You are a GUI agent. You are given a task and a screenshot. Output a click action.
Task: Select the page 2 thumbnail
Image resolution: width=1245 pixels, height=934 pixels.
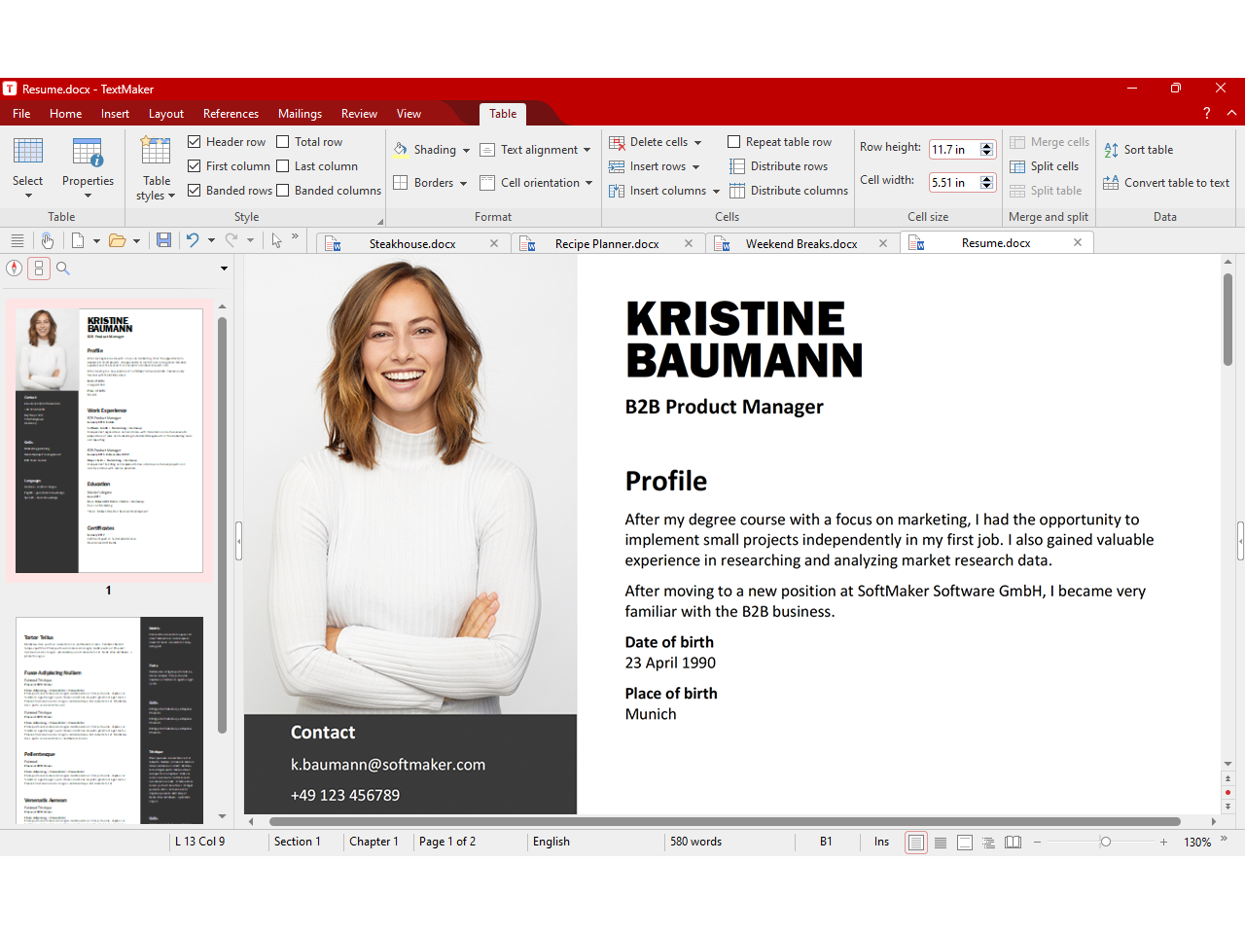tap(109, 720)
